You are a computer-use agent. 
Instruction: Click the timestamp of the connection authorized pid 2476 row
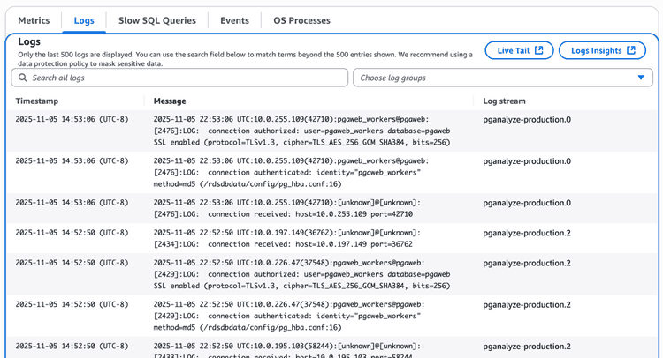click(x=72, y=119)
